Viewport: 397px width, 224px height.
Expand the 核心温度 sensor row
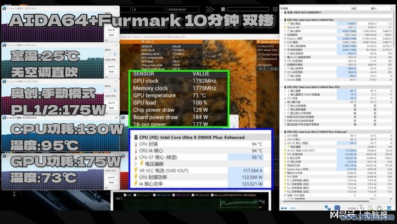click(285, 91)
